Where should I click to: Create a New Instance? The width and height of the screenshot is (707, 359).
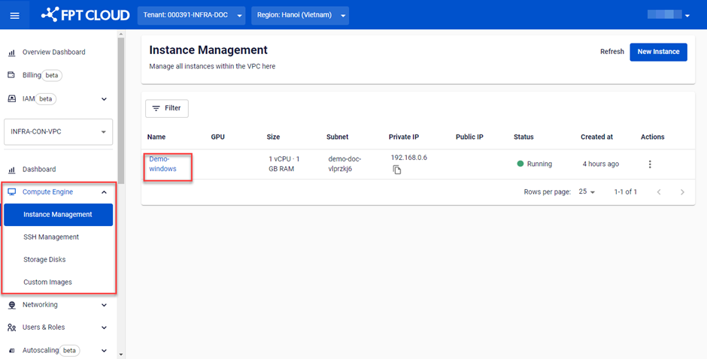(658, 52)
